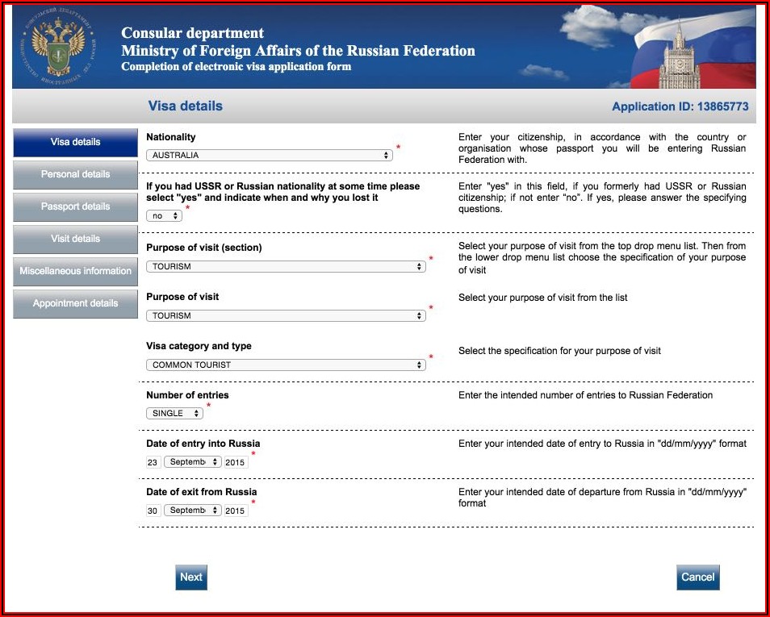Screen dimensions: 770x617
Task: Open the Nationality dropdown showing AUSTRALIA
Action: point(269,155)
